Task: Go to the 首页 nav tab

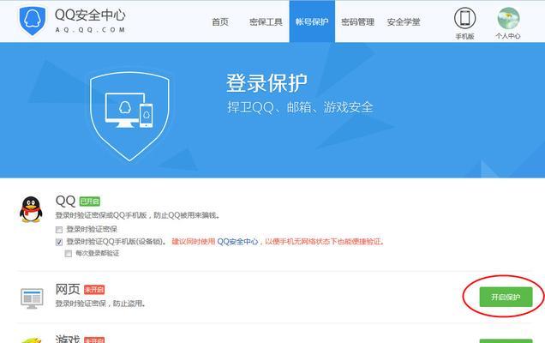Action: (220, 22)
